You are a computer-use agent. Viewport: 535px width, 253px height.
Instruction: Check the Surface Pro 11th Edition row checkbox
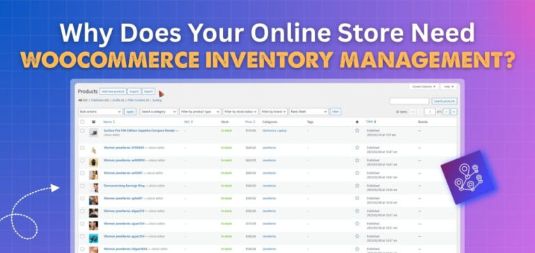click(82, 131)
